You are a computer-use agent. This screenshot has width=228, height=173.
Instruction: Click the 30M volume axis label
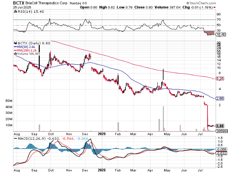click(x=9, y=113)
